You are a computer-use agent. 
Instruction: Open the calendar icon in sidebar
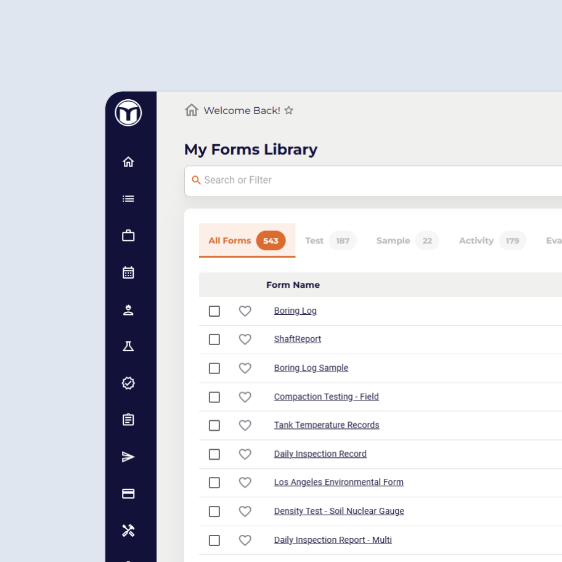128,272
